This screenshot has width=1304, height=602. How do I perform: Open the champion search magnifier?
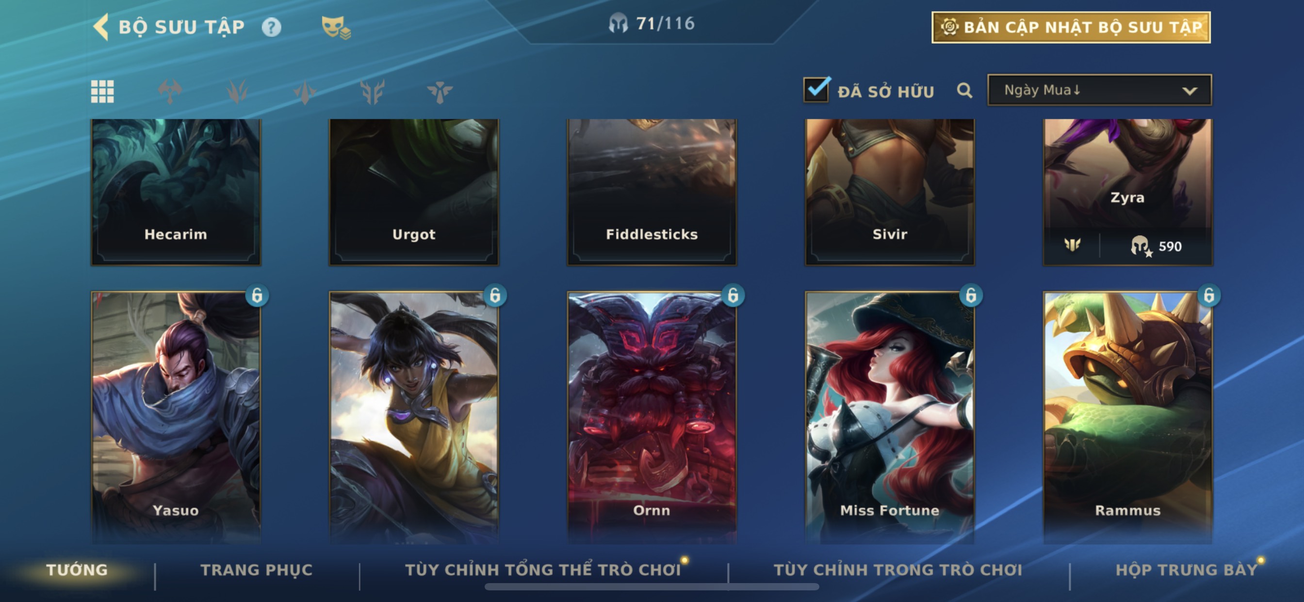point(964,91)
